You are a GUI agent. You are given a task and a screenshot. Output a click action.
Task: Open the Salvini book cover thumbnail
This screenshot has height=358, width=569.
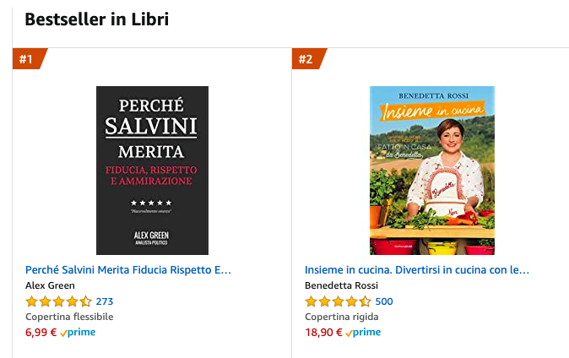point(152,170)
